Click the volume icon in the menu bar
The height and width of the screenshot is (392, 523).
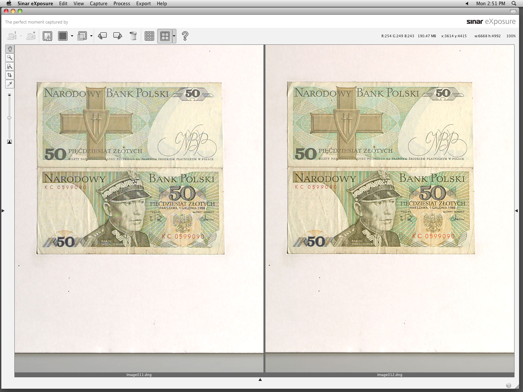pos(467,4)
